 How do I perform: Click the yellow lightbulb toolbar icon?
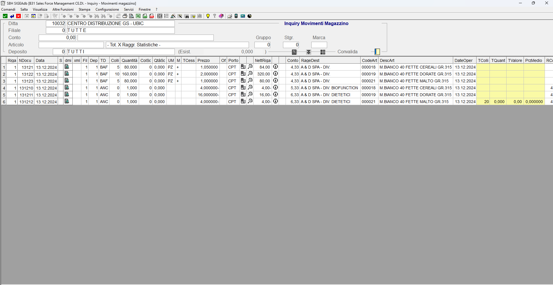(x=208, y=16)
